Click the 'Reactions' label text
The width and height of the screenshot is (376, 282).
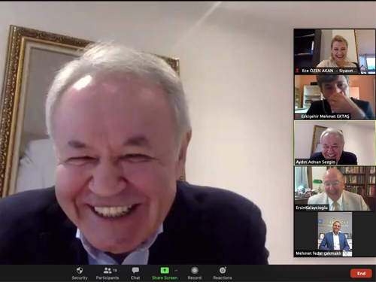coord(223,277)
